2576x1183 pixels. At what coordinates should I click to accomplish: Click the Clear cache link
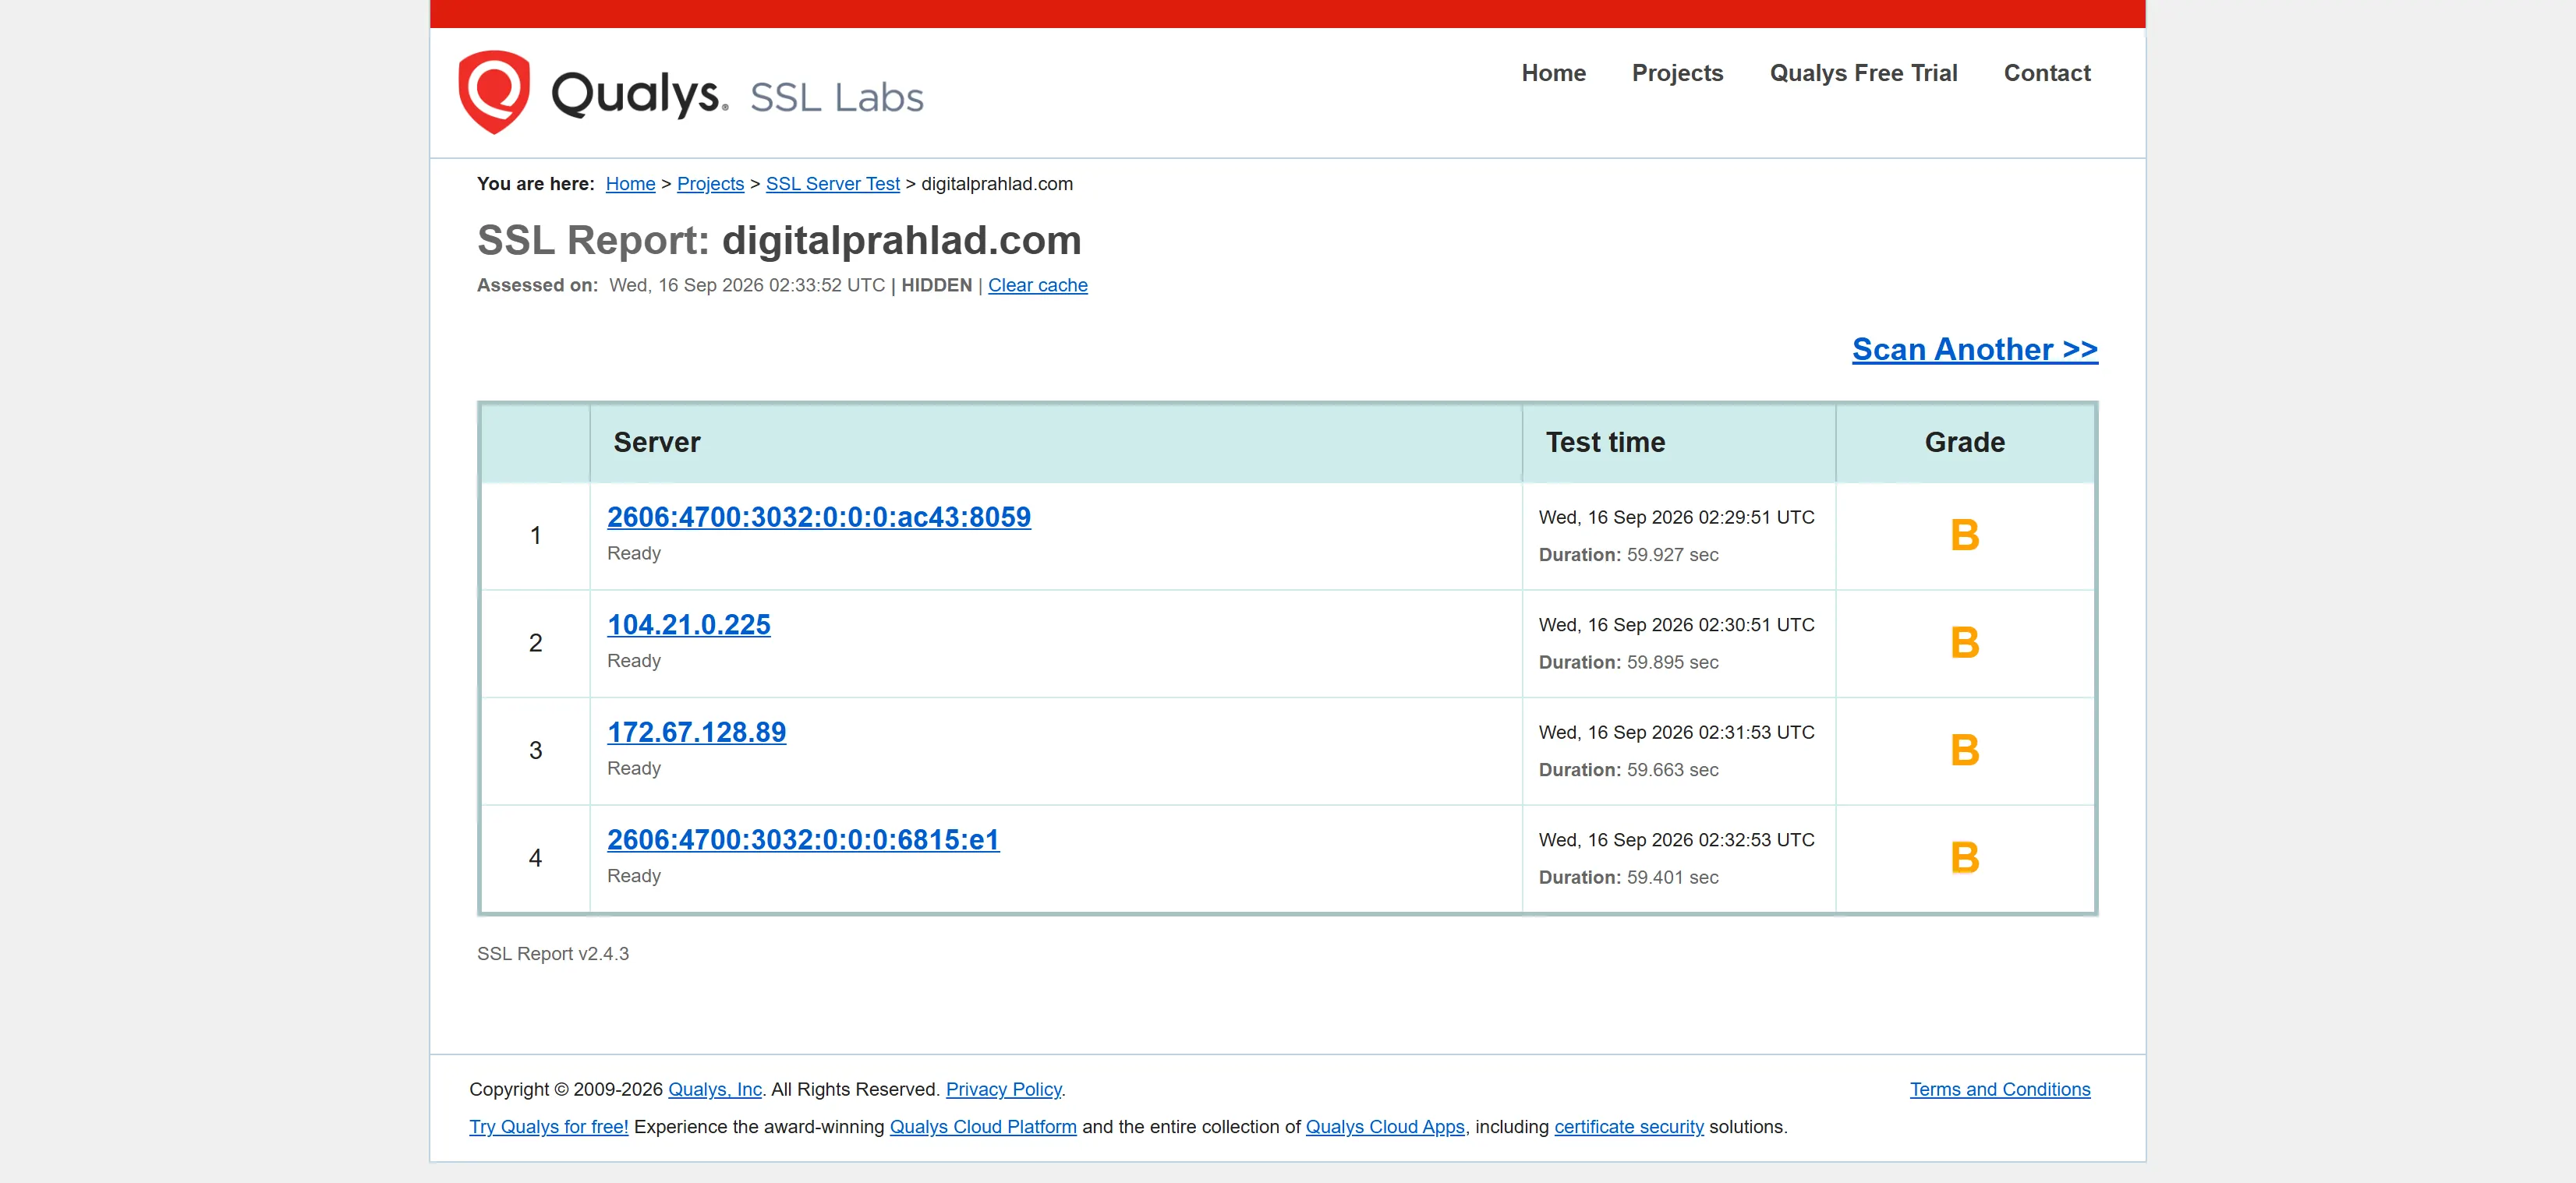coord(1037,284)
